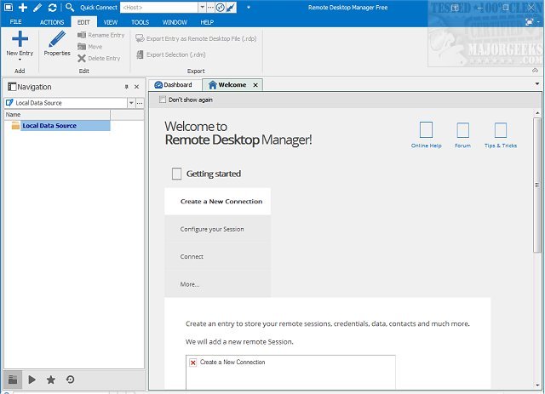Click the refresh icon in the title toolbar
This screenshot has width=545, height=394.
[x=52, y=7]
